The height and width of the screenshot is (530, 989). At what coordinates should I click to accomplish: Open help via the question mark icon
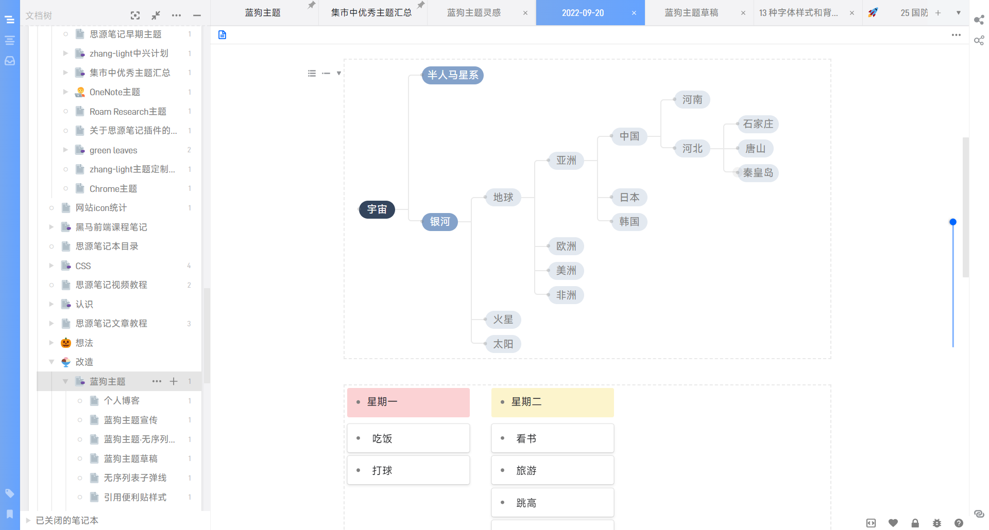pos(959,523)
